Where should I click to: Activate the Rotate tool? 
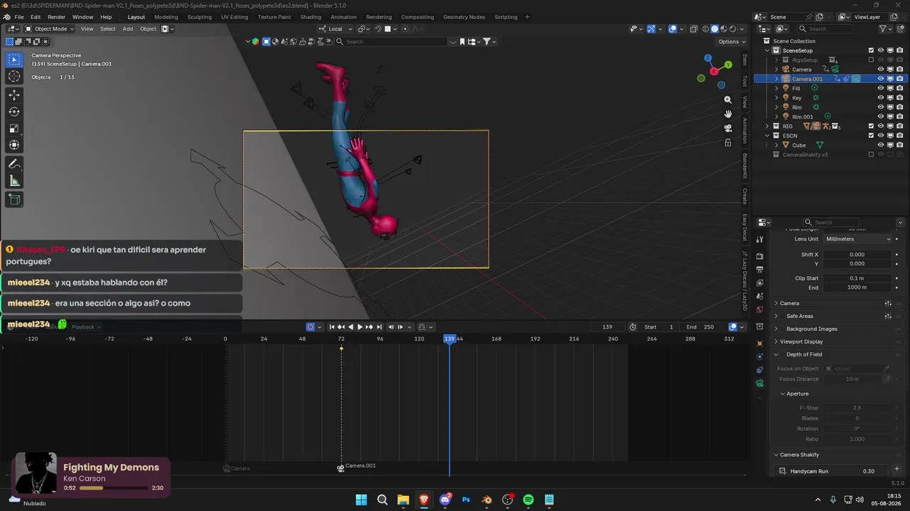tap(14, 111)
